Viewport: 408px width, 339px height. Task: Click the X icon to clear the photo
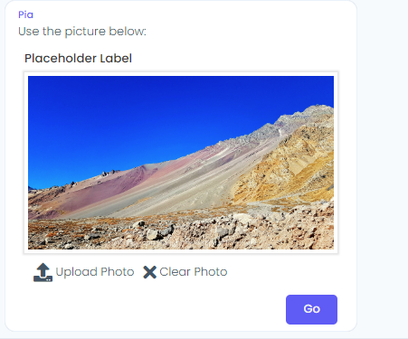pos(149,272)
